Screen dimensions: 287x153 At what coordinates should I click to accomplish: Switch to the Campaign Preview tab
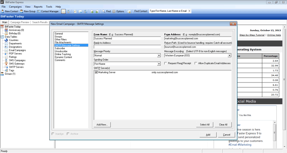click(x=20, y=22)
